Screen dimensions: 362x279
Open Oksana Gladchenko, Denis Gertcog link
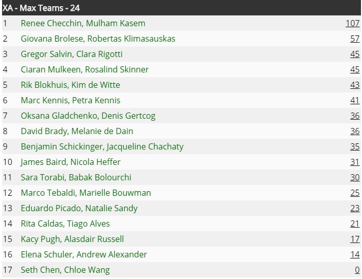tap(88, 116)
